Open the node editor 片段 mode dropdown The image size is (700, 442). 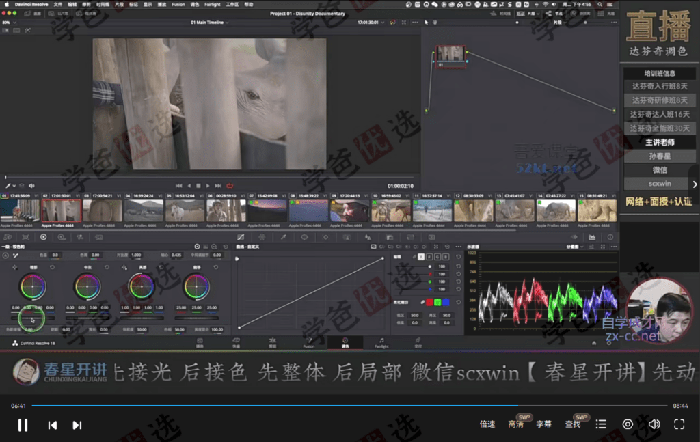[559, 23]
